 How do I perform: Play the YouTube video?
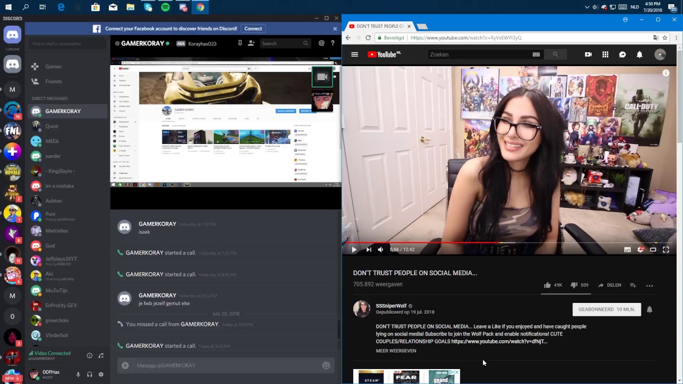(354, 250)
